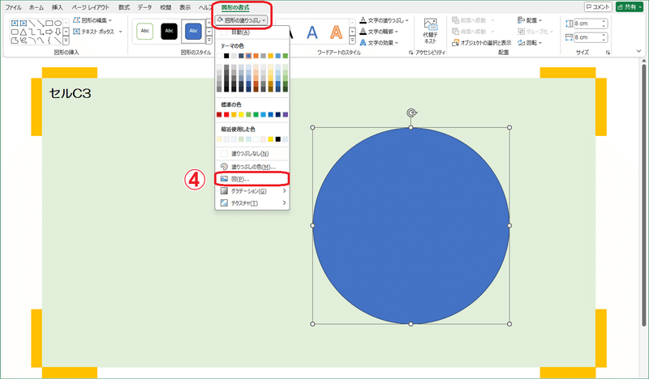The image size is (649, 379).
Task: Open the グラデーション submenu
Action: pyautogui.click(x=252, y=191)
